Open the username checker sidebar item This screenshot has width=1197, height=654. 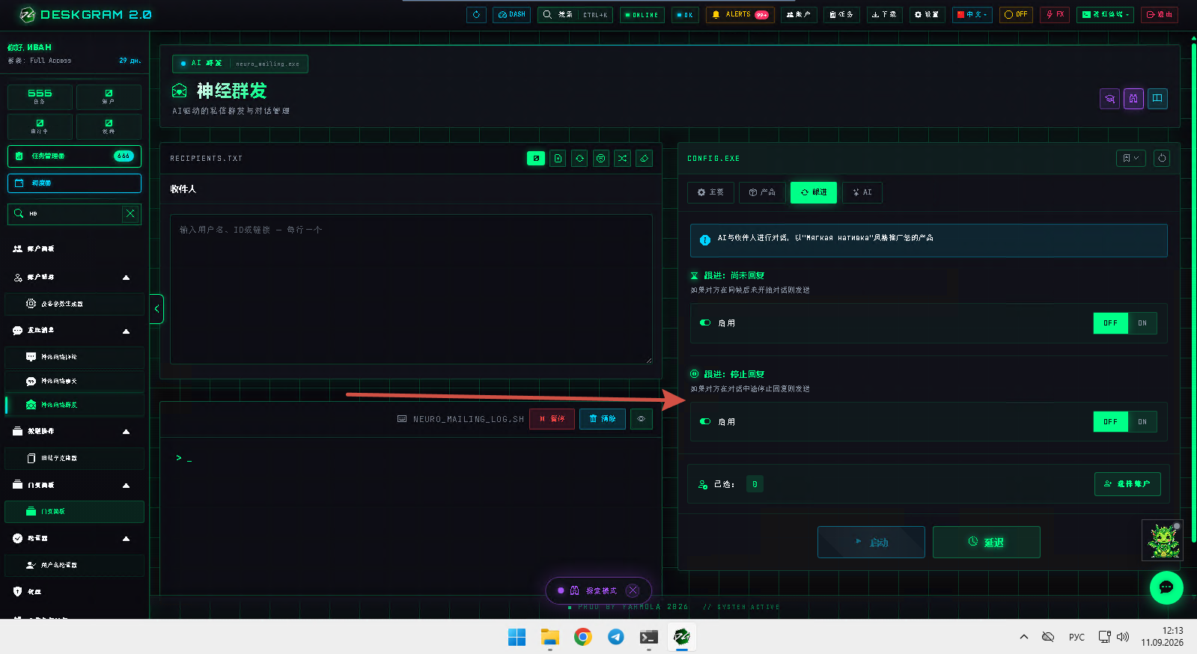74,565
